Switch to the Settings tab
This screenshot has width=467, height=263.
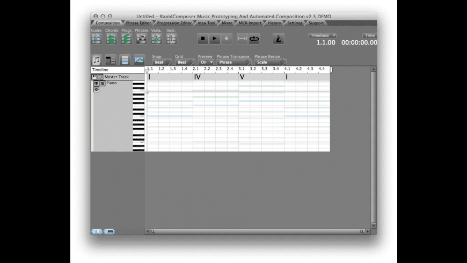(295, 23)
